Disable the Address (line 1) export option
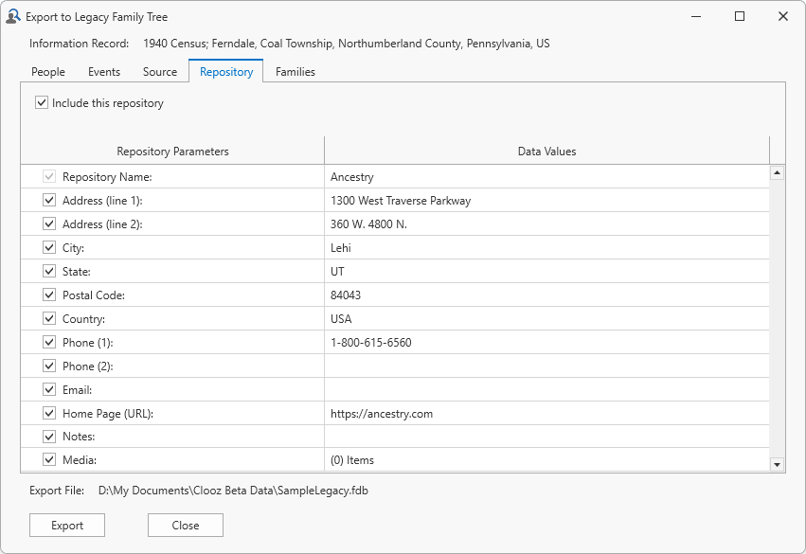Viewport: 806px width, 554px height. click(x=49, y=200)
